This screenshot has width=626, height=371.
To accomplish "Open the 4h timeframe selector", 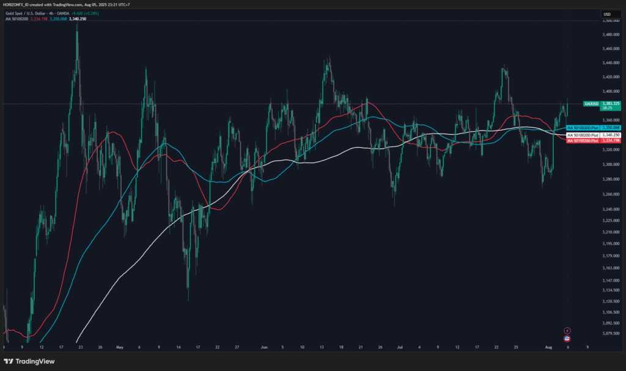I will (x=51, y=13).
